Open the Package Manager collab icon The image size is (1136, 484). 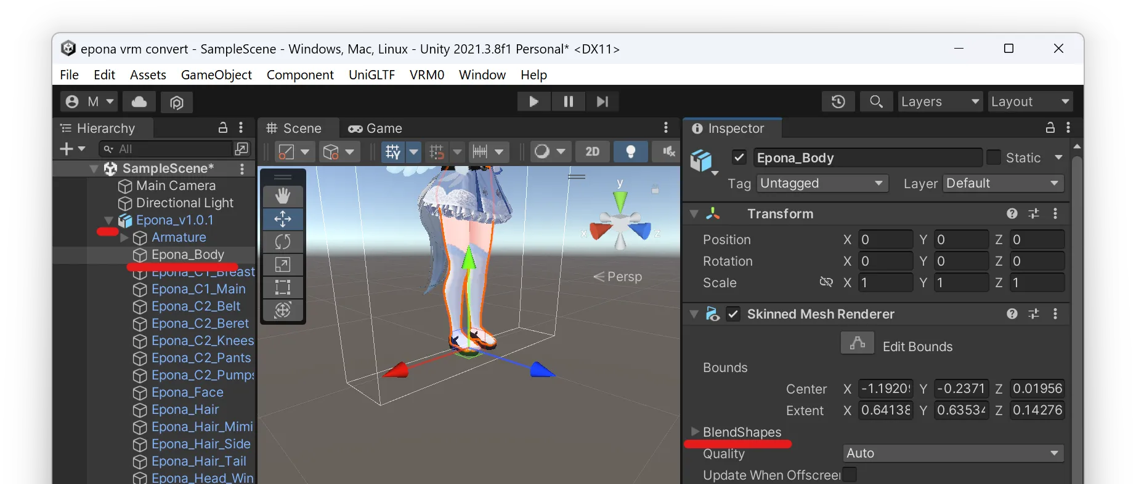coord(177,101)
